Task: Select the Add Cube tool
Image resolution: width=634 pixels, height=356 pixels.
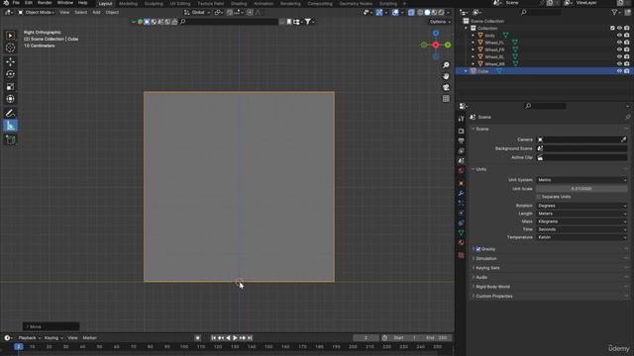Action: pyautogui.click(x=11, y=139)
